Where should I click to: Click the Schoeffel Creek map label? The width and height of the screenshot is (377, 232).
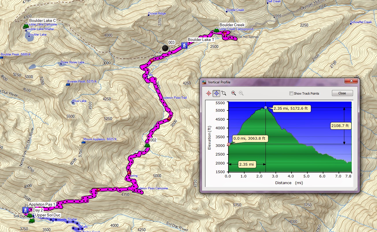361,22
